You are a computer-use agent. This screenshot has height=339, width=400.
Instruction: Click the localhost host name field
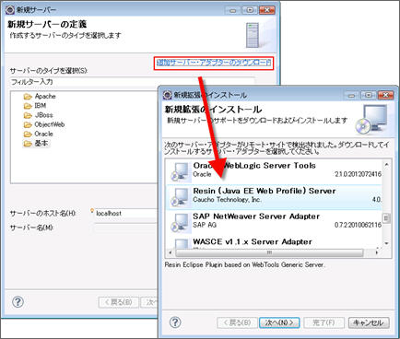[126, 213]
